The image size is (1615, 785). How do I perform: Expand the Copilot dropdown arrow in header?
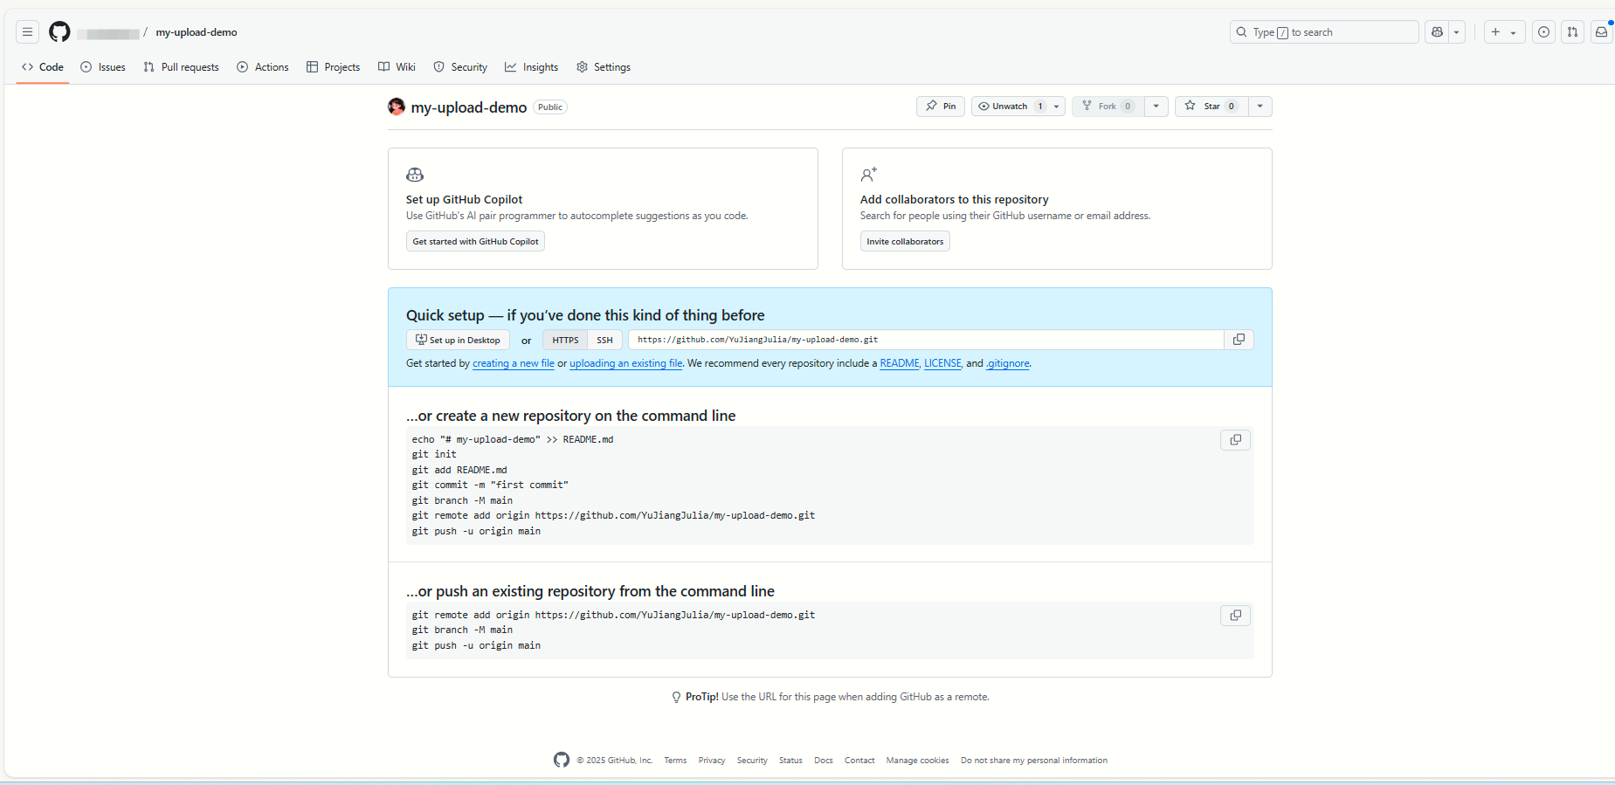pos(1457,32)
